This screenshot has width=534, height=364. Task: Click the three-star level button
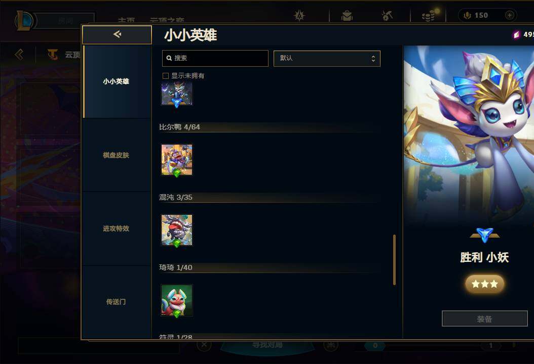[485, 284]
